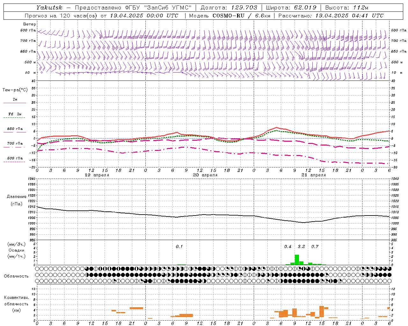Click the solid red 2м legend line
This screenshot has height=326, width=408.
coord(15,103)
